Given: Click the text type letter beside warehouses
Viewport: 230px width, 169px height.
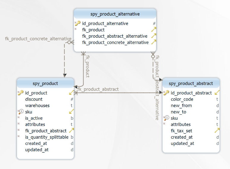Looking at the screenshot, I should (72, 105).
